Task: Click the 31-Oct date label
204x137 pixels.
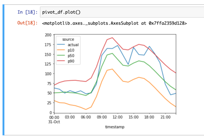Action: click(54, 122)
